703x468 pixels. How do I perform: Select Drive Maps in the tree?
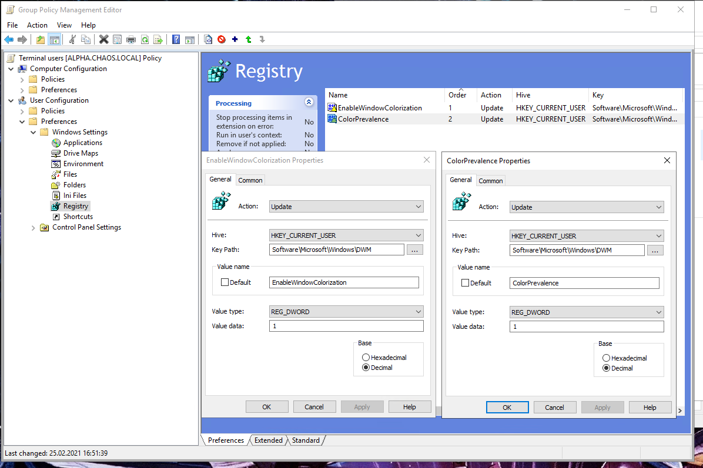click(81, 153)
